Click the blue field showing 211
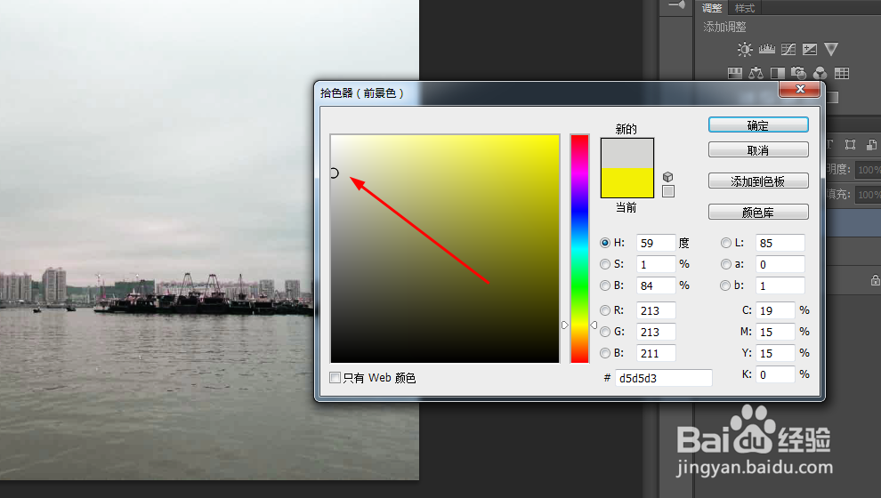 coord(656,353)
